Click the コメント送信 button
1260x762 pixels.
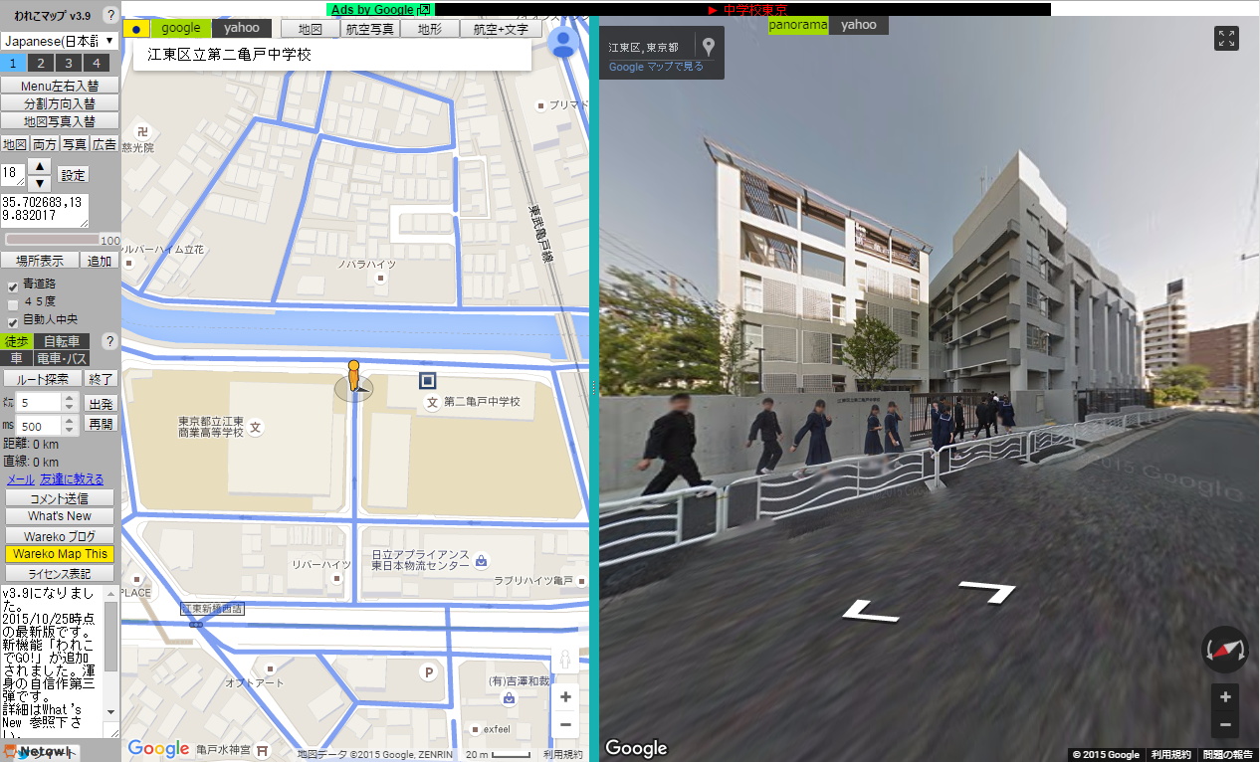[60, 498]
